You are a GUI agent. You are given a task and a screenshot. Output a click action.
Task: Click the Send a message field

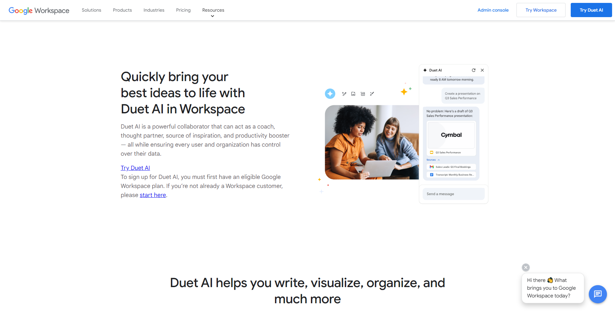click(x=453, y=194)
